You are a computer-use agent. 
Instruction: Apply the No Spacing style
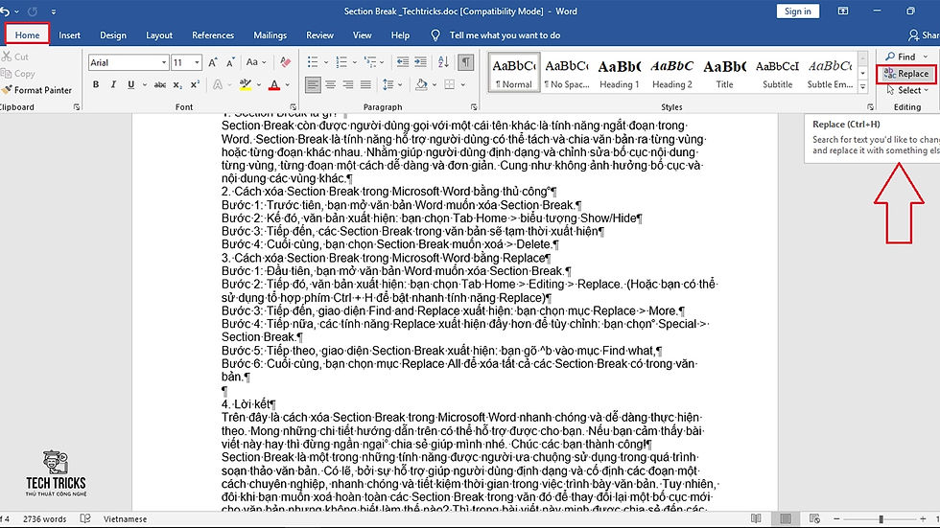[567, 73]
